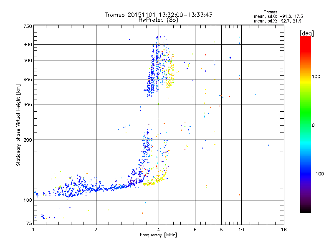This screenshot has width=334, height=250.
Task: Click the 'mean, sd,X: 92.7, 21.9' line
Action: point(277,21)
